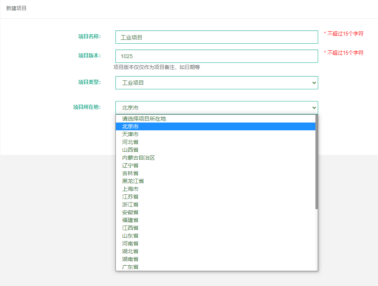The image size is (378, 286).
Task: Pick 福建省 in the list
Action: [x=215, y=220]
